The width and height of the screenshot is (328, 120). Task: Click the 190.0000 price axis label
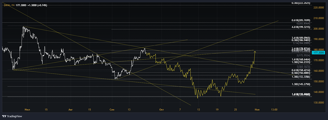pyautogui.click(x=319, y=39)
